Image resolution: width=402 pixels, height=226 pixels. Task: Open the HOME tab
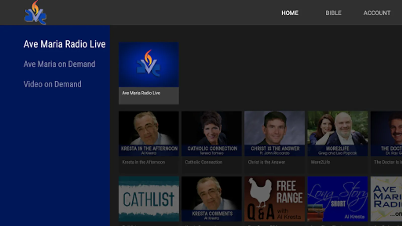(290, 13)
